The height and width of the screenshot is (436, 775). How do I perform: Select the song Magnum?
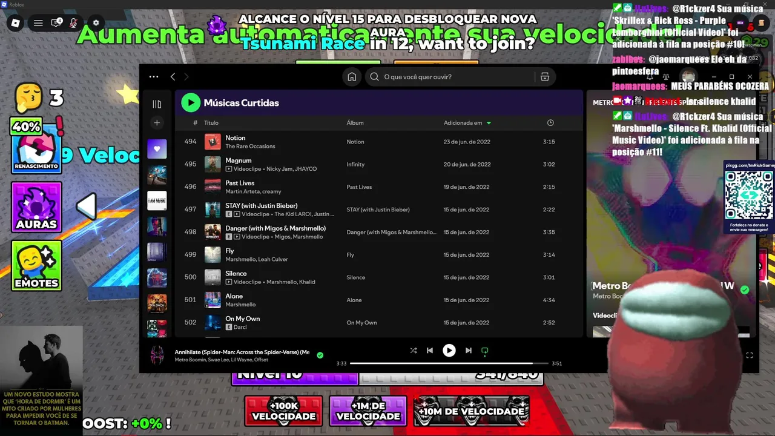(378, 164)
